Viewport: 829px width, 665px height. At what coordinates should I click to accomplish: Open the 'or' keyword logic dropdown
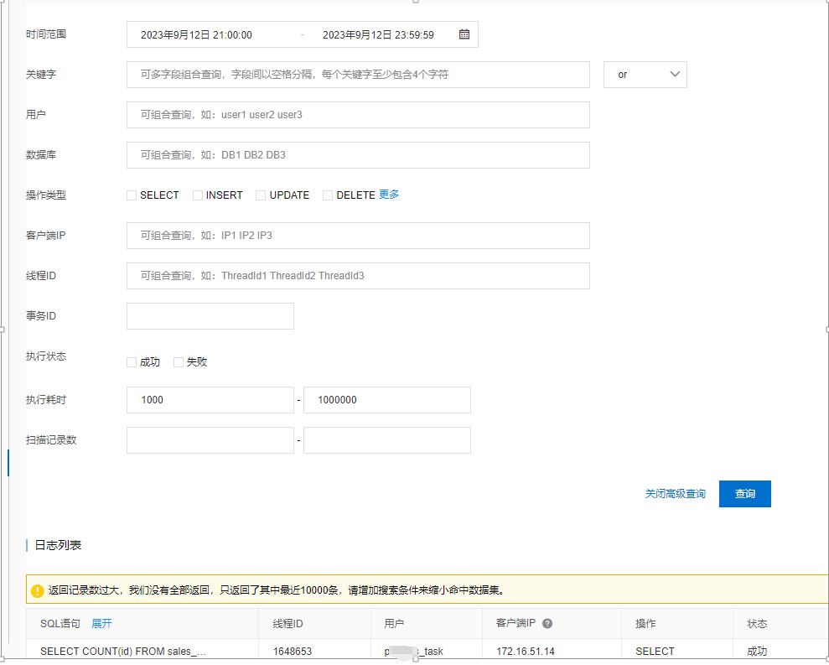[645, 75]
